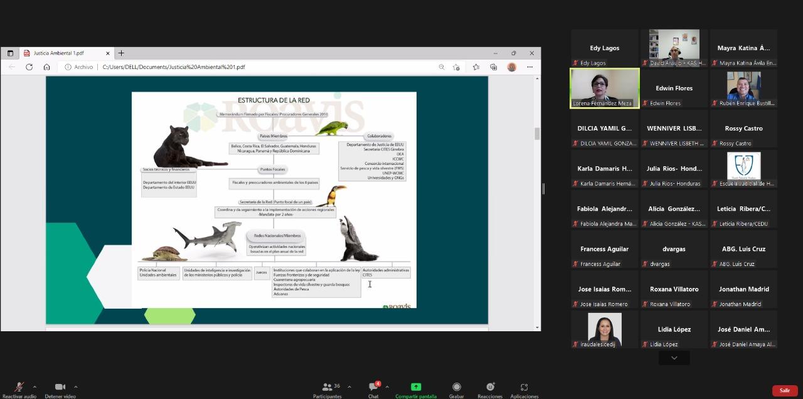Screen dimensions: 803x399
Task: Select Lorena Fernandez Meza video tile
Action: pyautogui.click(x=604, y=88)
